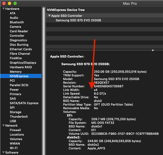Click the Apple SSD Controller detail heading

[x=67, y=56]
